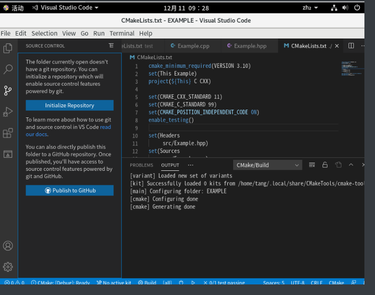Open the output log in editor
The width and height of the screenshot is (375, 295).
338,165
